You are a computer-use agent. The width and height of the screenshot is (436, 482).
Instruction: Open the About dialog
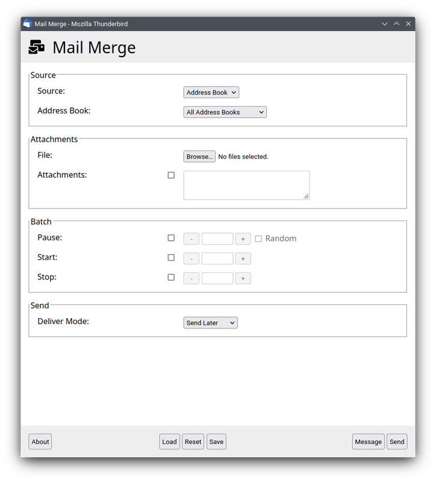click(x=40, y=442)
